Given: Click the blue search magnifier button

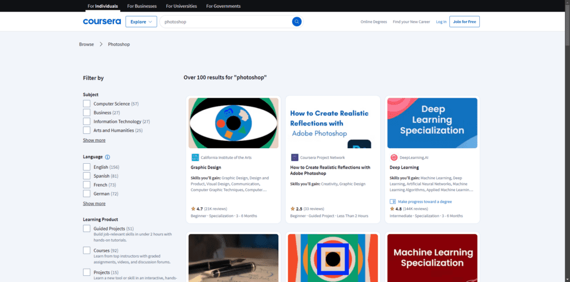Looking at the screenshot, I should point(297,22).
